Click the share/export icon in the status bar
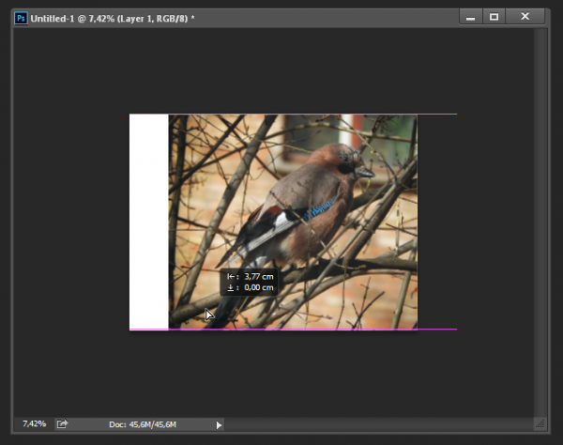 62,424
